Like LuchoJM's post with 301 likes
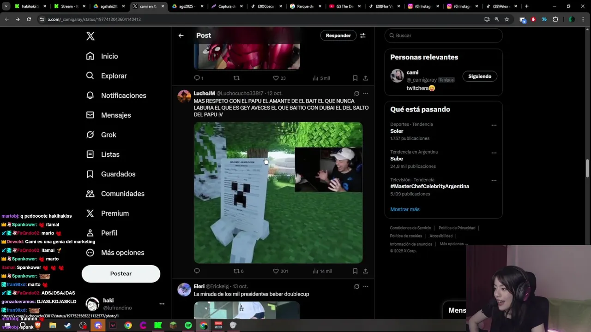 click(280, 271)
